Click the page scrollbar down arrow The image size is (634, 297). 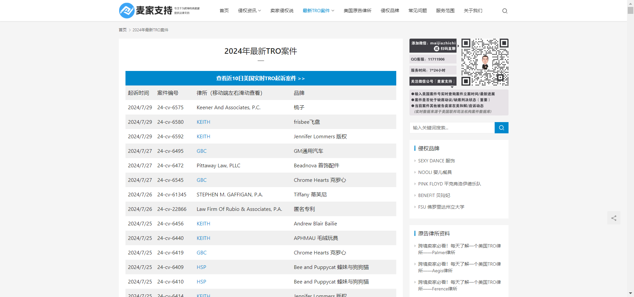tap(630, 293)
